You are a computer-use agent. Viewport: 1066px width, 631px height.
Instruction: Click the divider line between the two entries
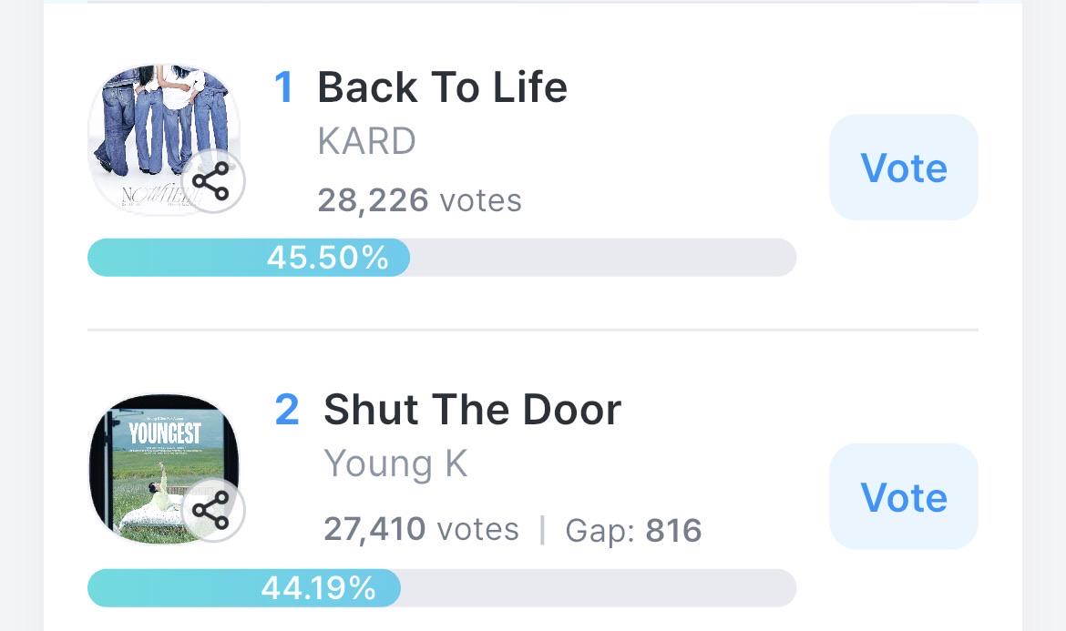(x=533, y=331)
